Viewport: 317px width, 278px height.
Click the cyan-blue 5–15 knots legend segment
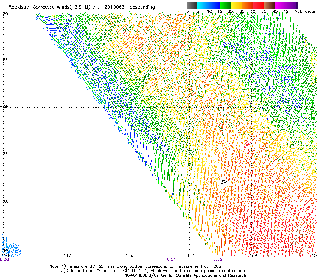click(209, 5)
